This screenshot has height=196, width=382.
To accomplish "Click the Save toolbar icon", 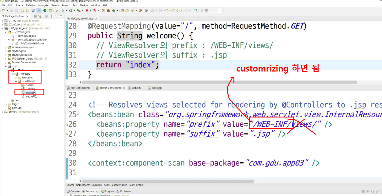I will (x=11, y=11).
